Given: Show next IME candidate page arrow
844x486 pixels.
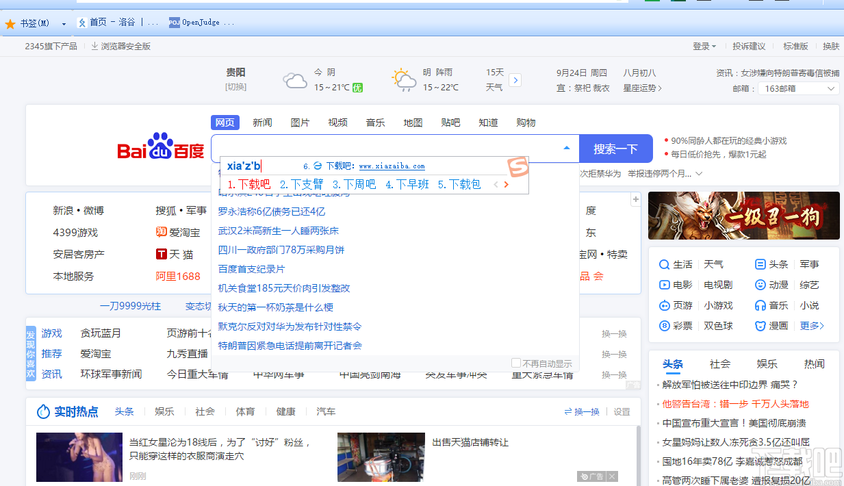Looking at the screenshot, I should (x=506, y=185).
